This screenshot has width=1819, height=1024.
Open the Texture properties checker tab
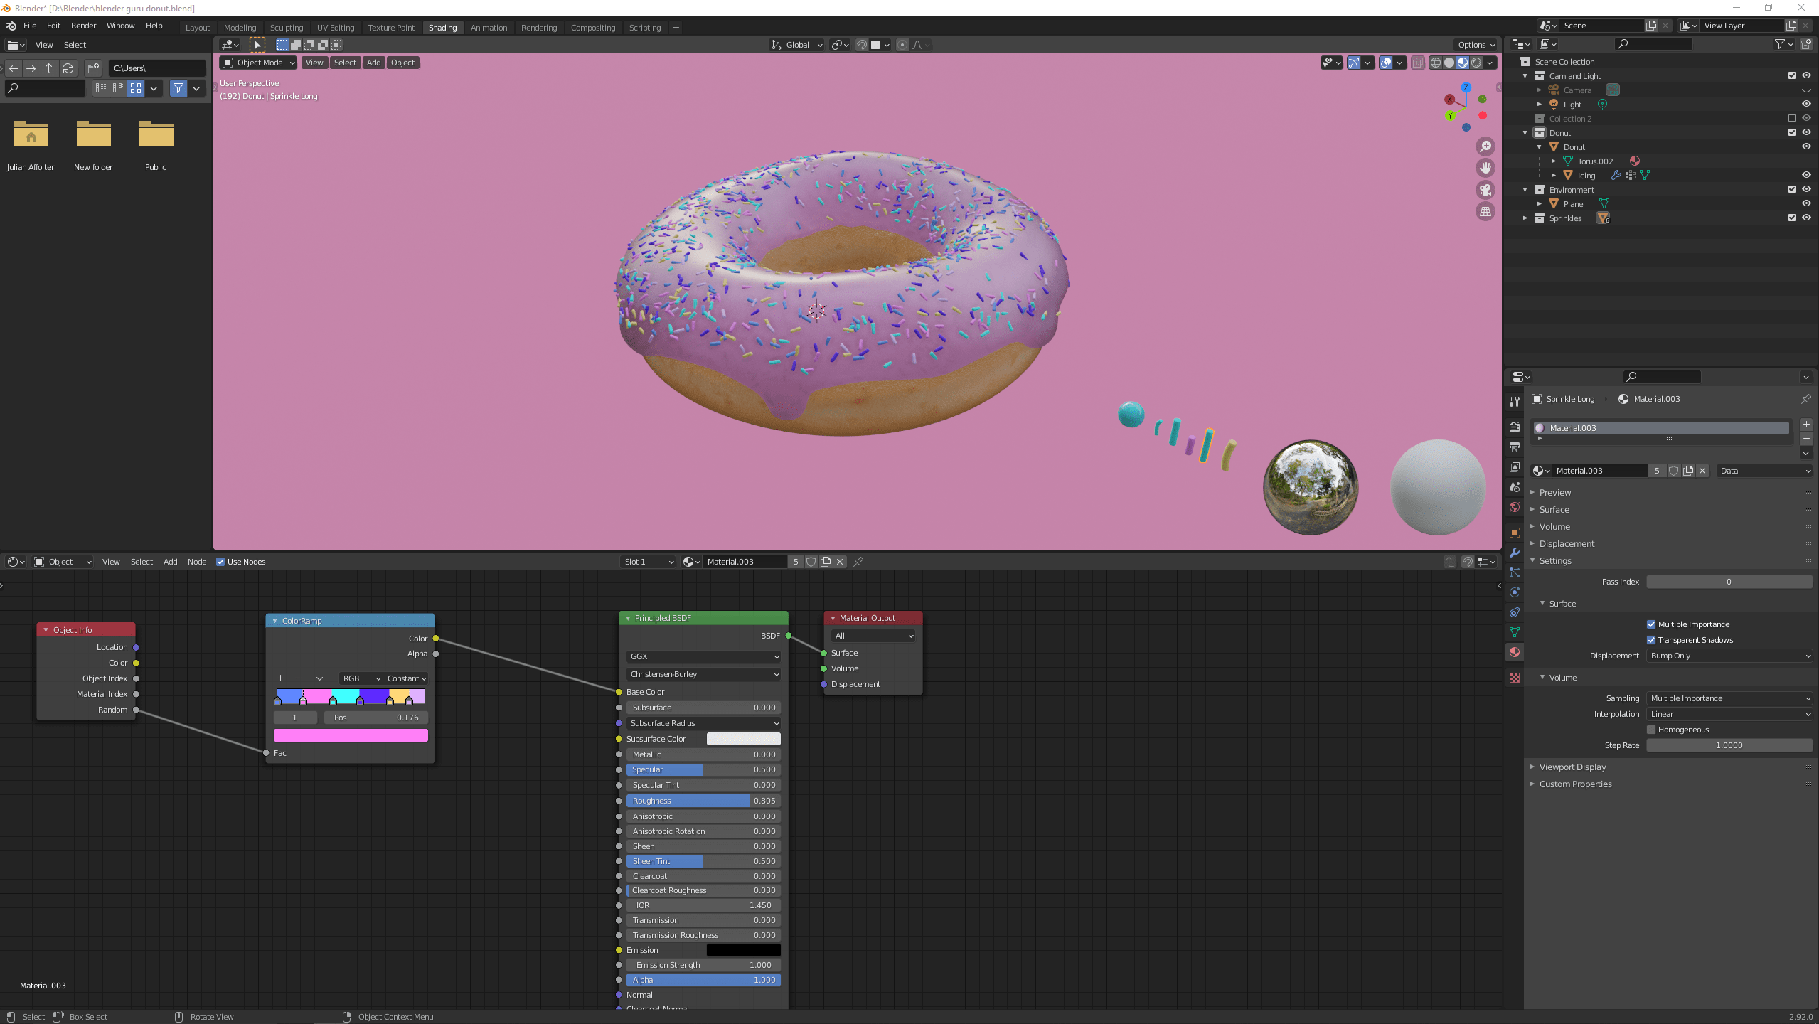pyautogui.click(x=1515, y=678)
